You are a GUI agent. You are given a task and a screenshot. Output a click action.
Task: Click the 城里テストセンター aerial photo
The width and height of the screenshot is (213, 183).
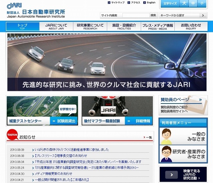point(42,107)
